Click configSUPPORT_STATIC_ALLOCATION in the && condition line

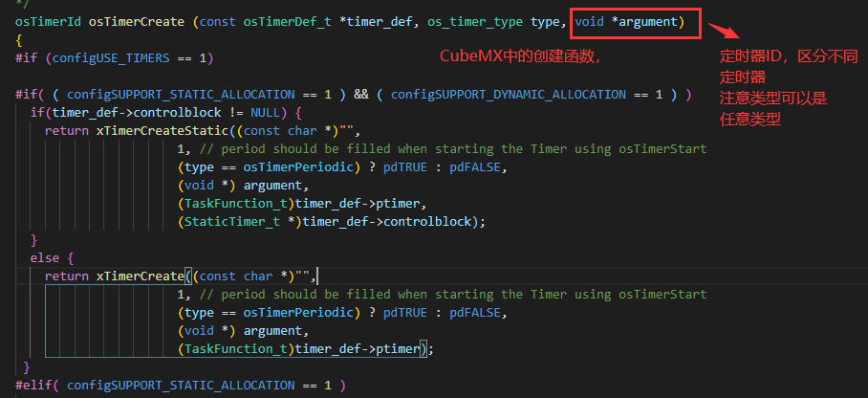click(181, 95)
